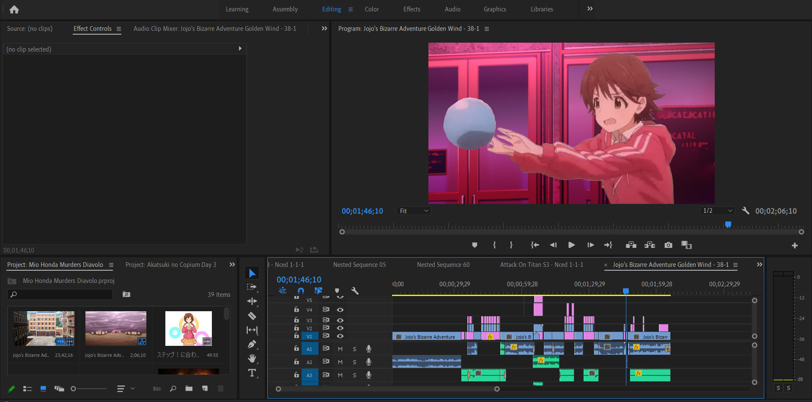Click the Project panel search field
The image size is (812, 402).
(x=63, y=294)
